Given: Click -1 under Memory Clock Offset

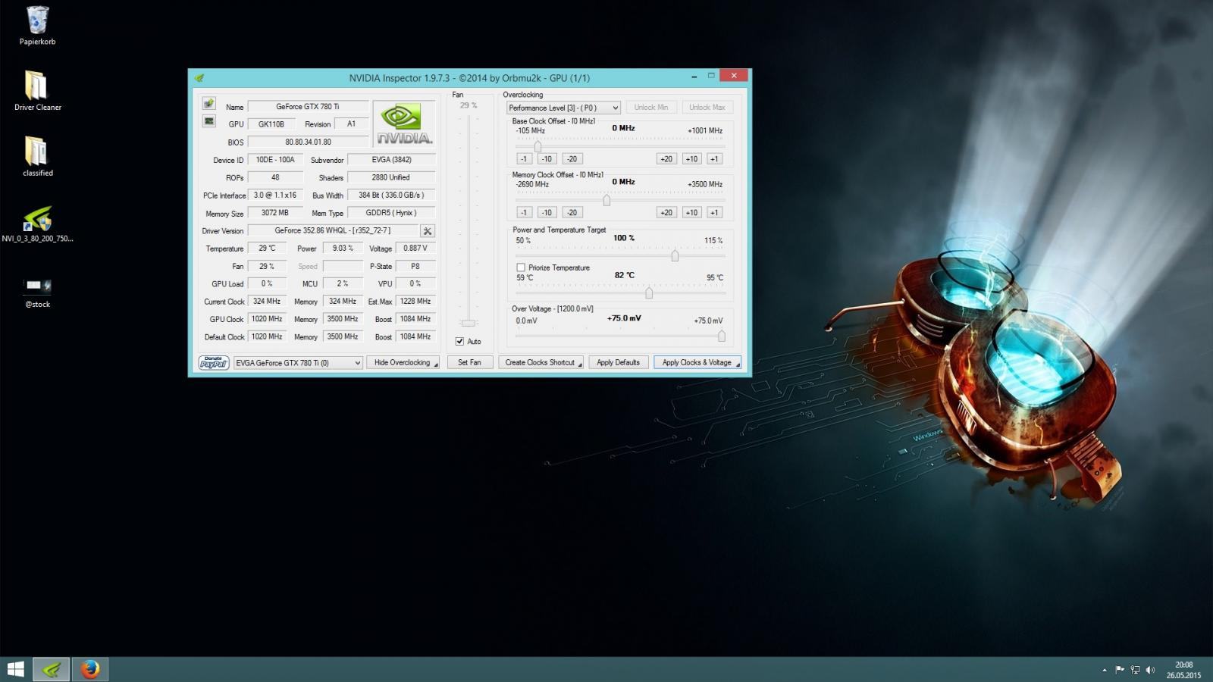Looking at the screenshot, I should click(524, 213).
